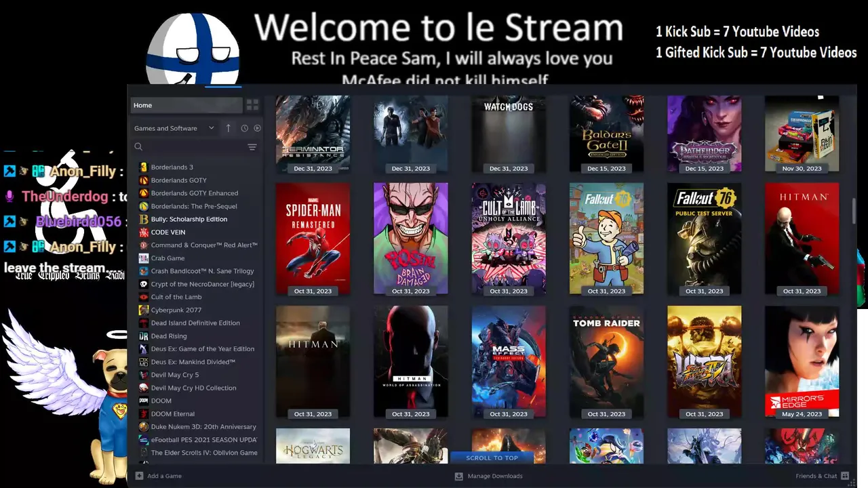
Task: Open Manage Downloads
Action: 489,476
